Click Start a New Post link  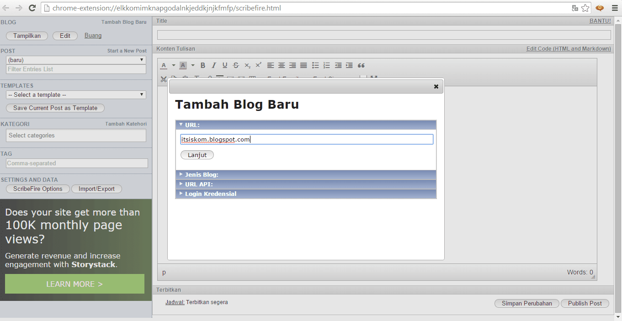[127, 51]
